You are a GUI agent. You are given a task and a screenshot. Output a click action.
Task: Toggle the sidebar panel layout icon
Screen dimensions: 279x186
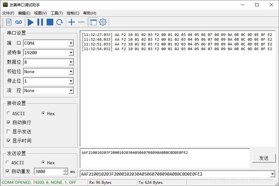coord(93,22)
